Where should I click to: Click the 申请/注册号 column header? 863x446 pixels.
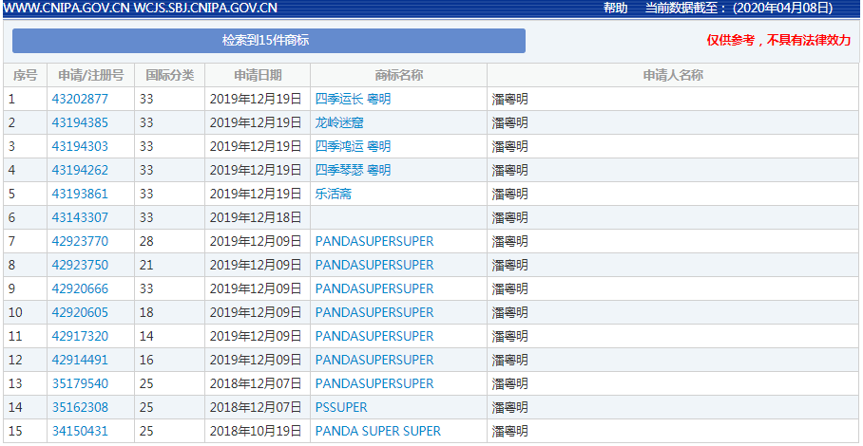(x=91, y=75)
